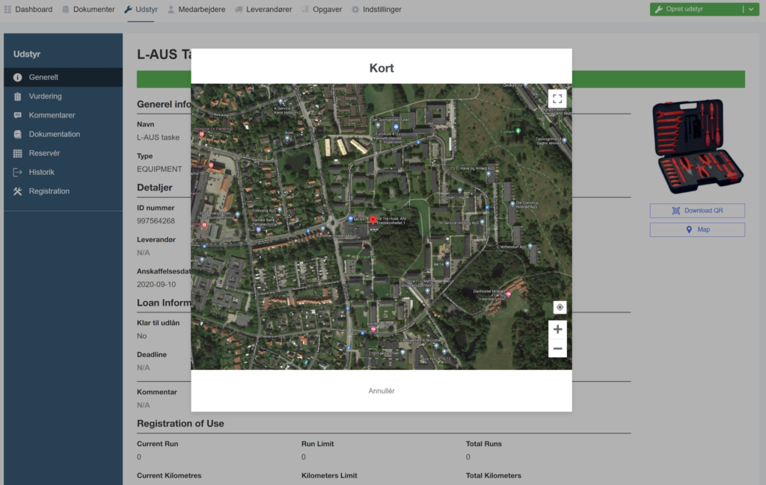This screenshot has height=485, width=766.
Task: Open Historik in the sidebar
Action: pyautogui.click(x=63, y=172)
